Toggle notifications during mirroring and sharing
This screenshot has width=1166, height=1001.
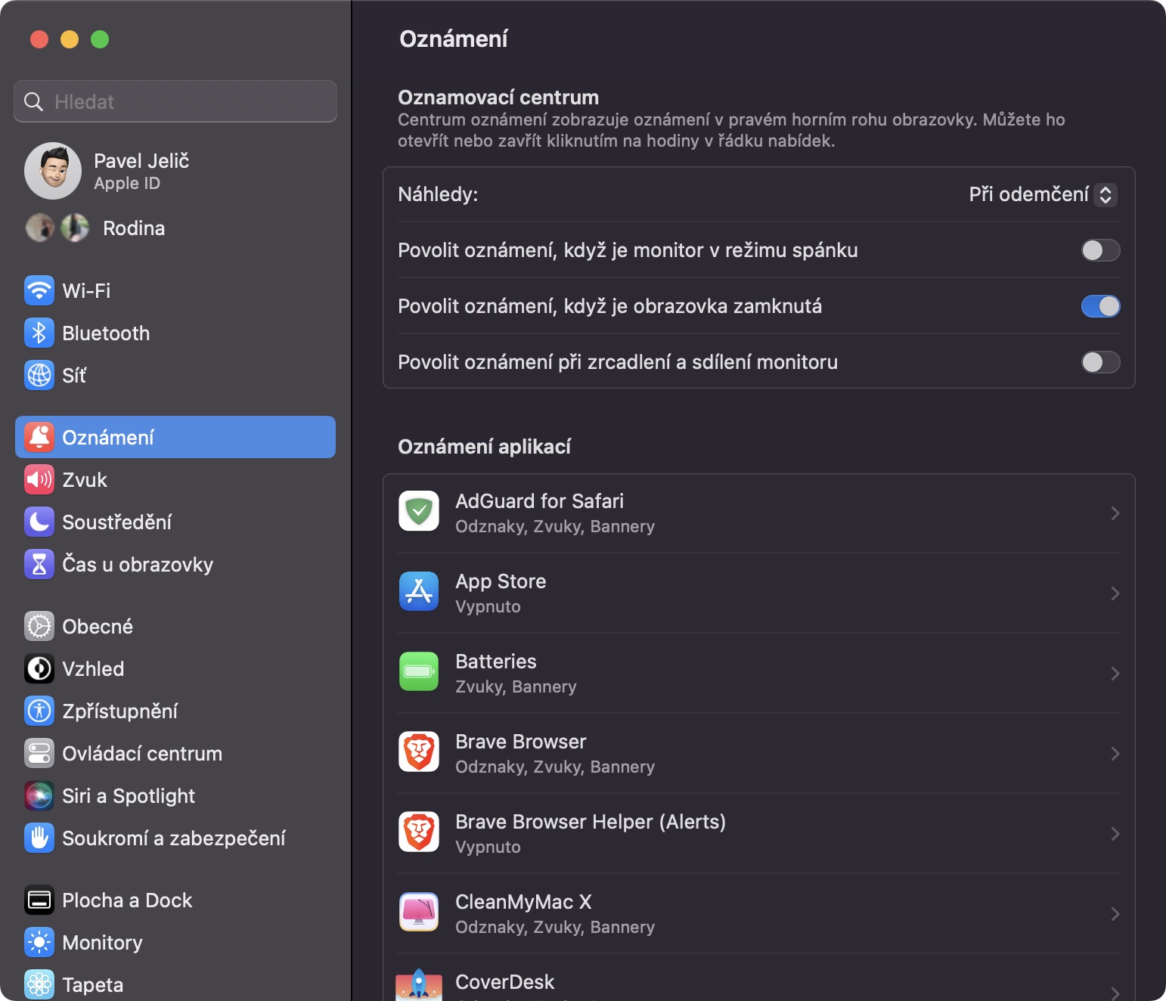click(x=1100, y=362)
